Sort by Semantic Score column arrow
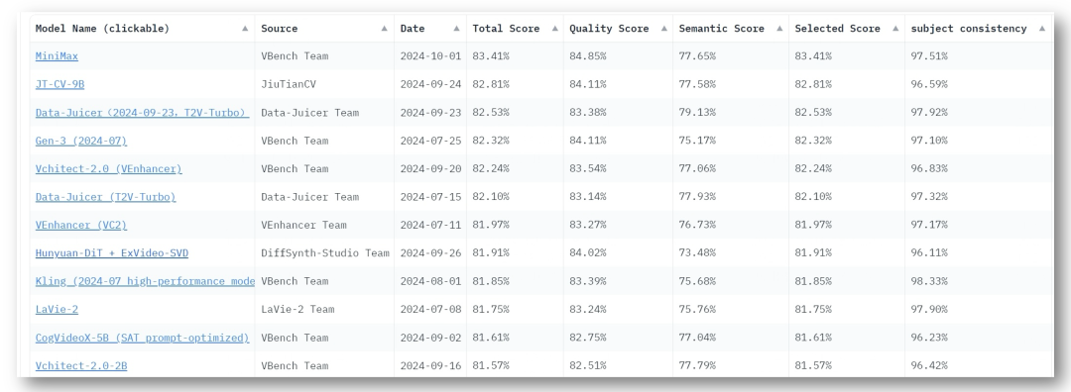 click(779, 29)
